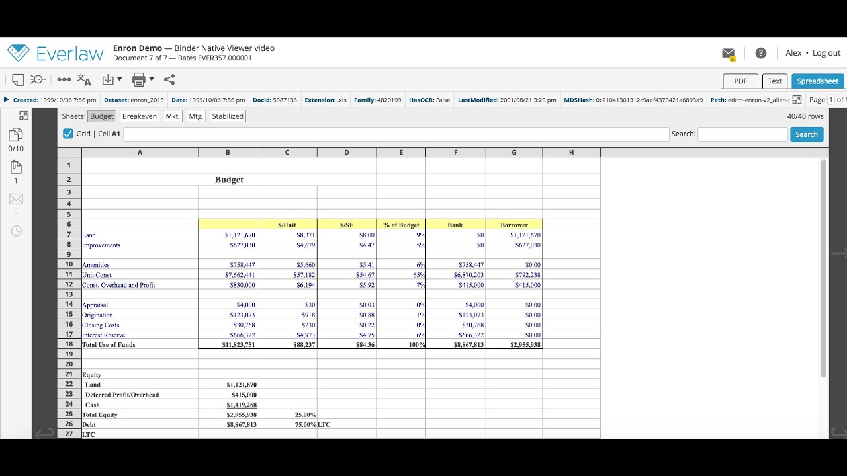Click the Page number input box
This screenshot has width=847, height=476.
coord(831,100)
